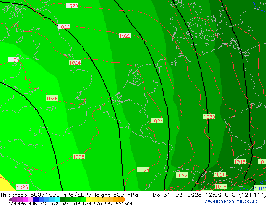Click legend value 582
This screenshot has height=205, width=266.
pyautogui.click(x=109, y=203)
